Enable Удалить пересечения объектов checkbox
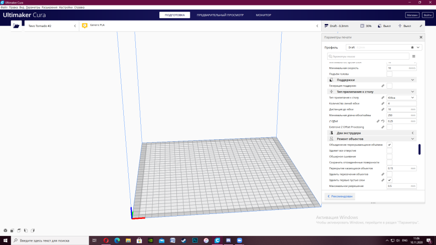Image resolution: width=436 pixels, height=245 pixels. [389, 174]
